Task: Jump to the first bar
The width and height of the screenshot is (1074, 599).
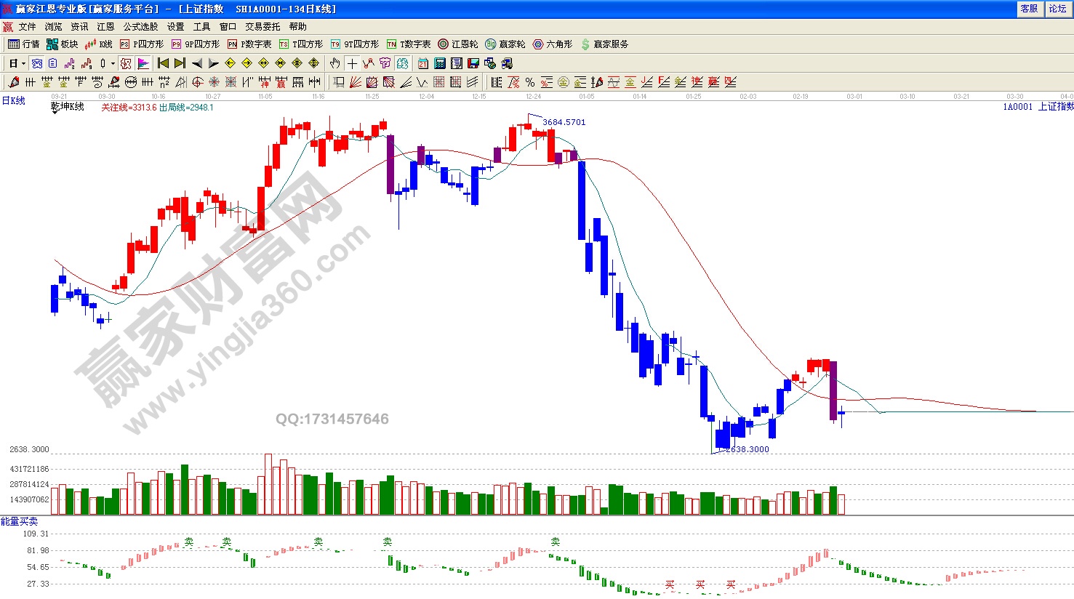Action: pyautogui.click(x=163, y=63)
